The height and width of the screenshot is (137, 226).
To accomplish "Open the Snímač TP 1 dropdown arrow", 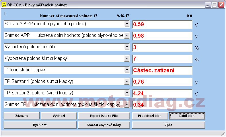I will tap(127, 105).
